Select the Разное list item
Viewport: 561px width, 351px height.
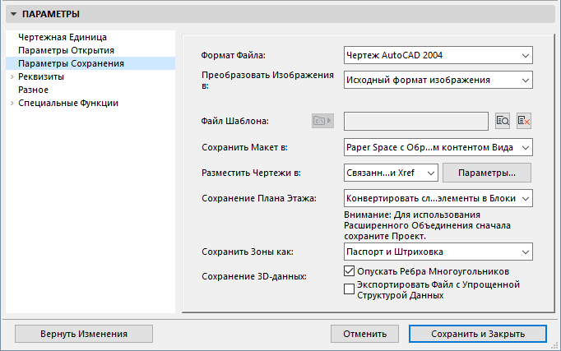[x=33, y=90]
